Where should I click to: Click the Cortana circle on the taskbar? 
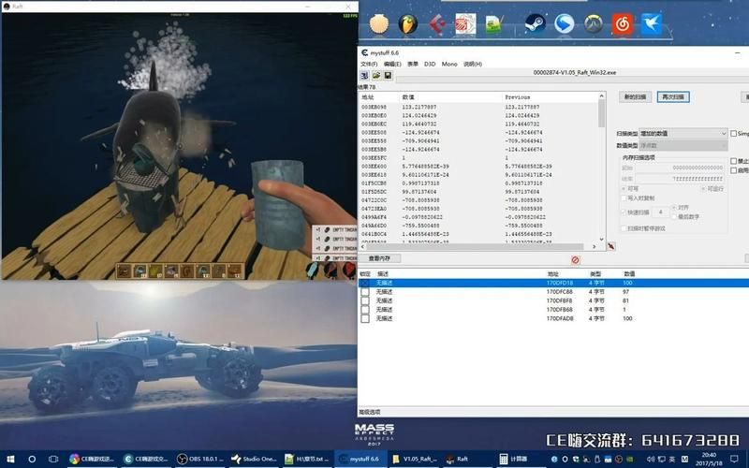click(x=32, y=459)
